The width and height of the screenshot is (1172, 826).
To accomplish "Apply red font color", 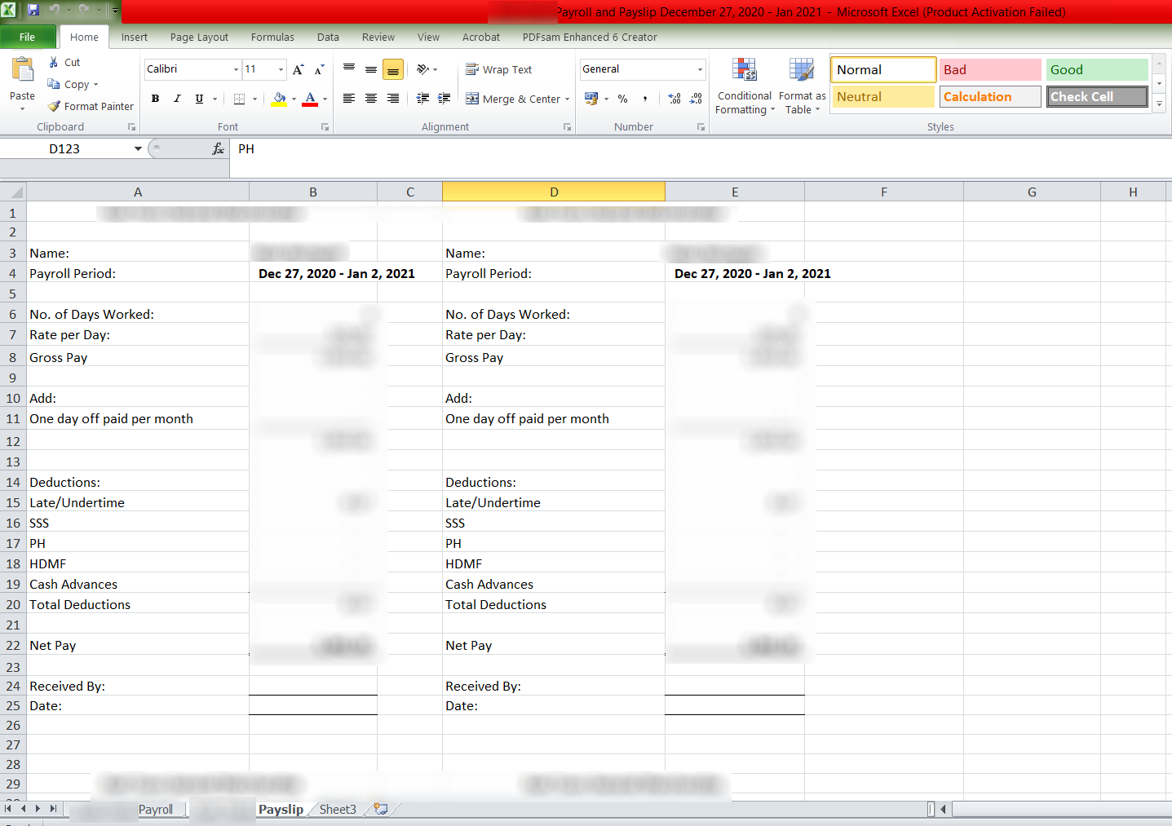I will (310, 99).
